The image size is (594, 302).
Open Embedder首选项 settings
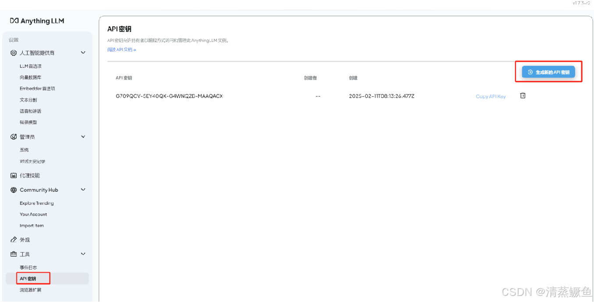(x=37, y=88)
